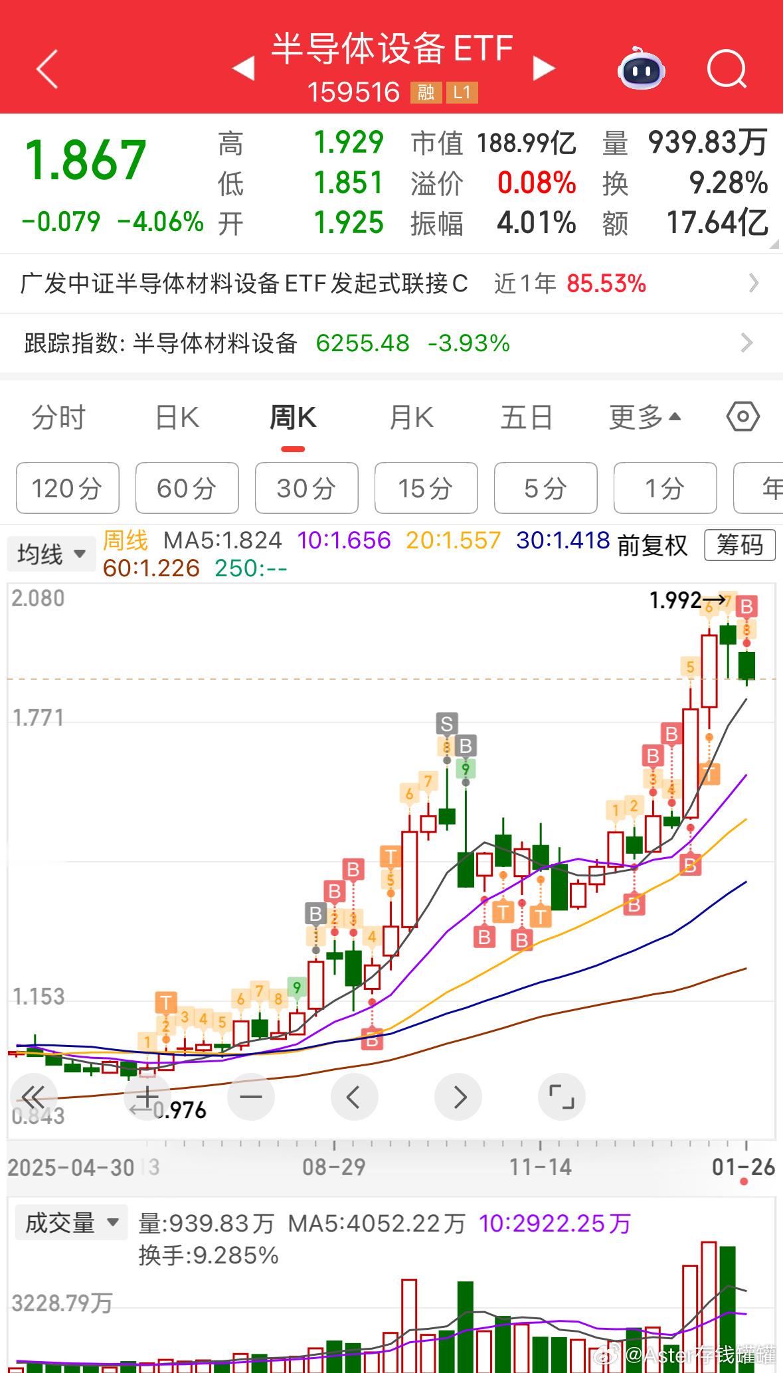
Task: Tap the 近1年 85.53% return
Action: (570, 284)
